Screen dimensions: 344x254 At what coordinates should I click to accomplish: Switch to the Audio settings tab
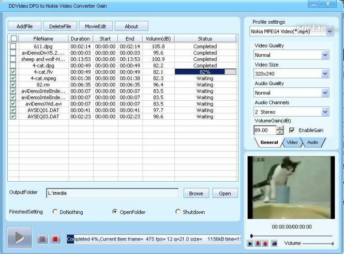point(312,142)
